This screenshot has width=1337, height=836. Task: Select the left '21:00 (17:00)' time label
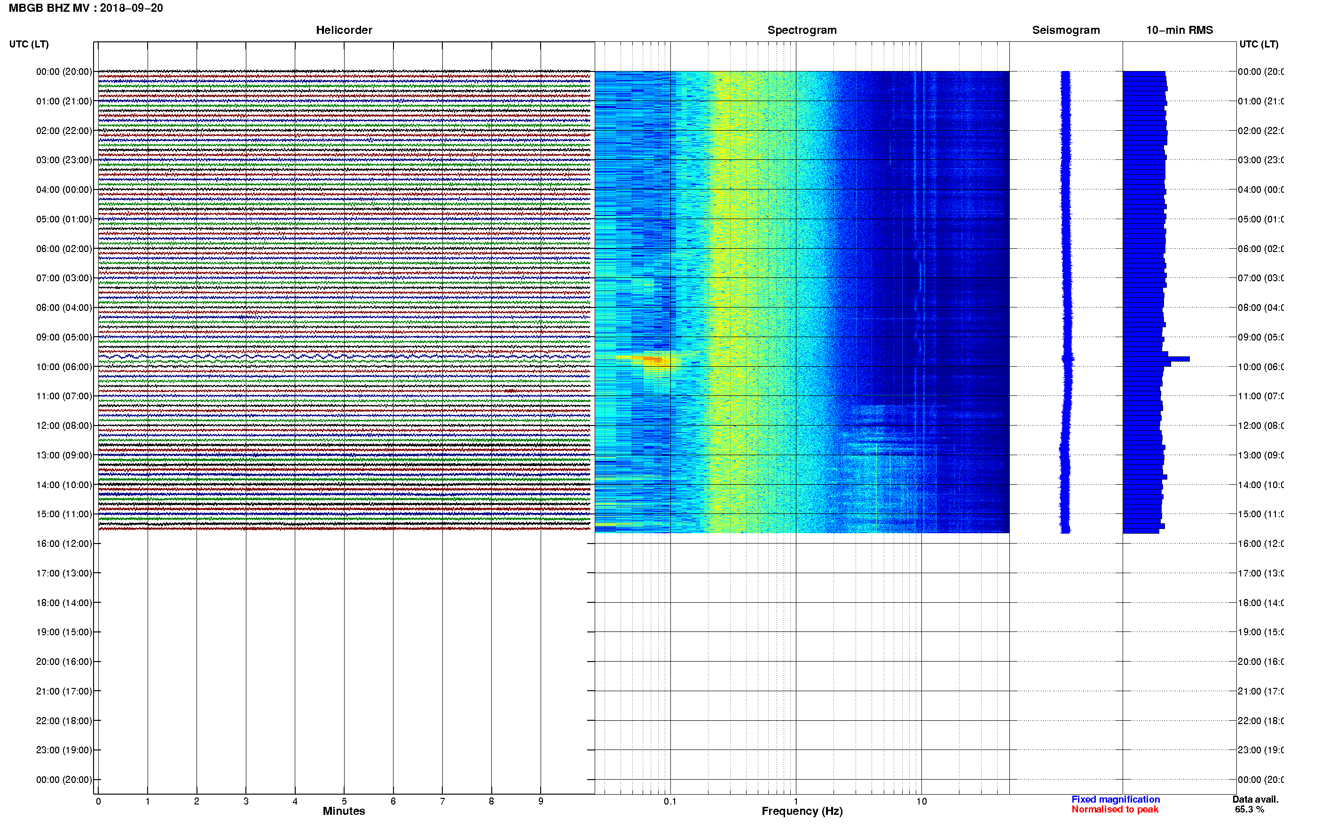64,691
